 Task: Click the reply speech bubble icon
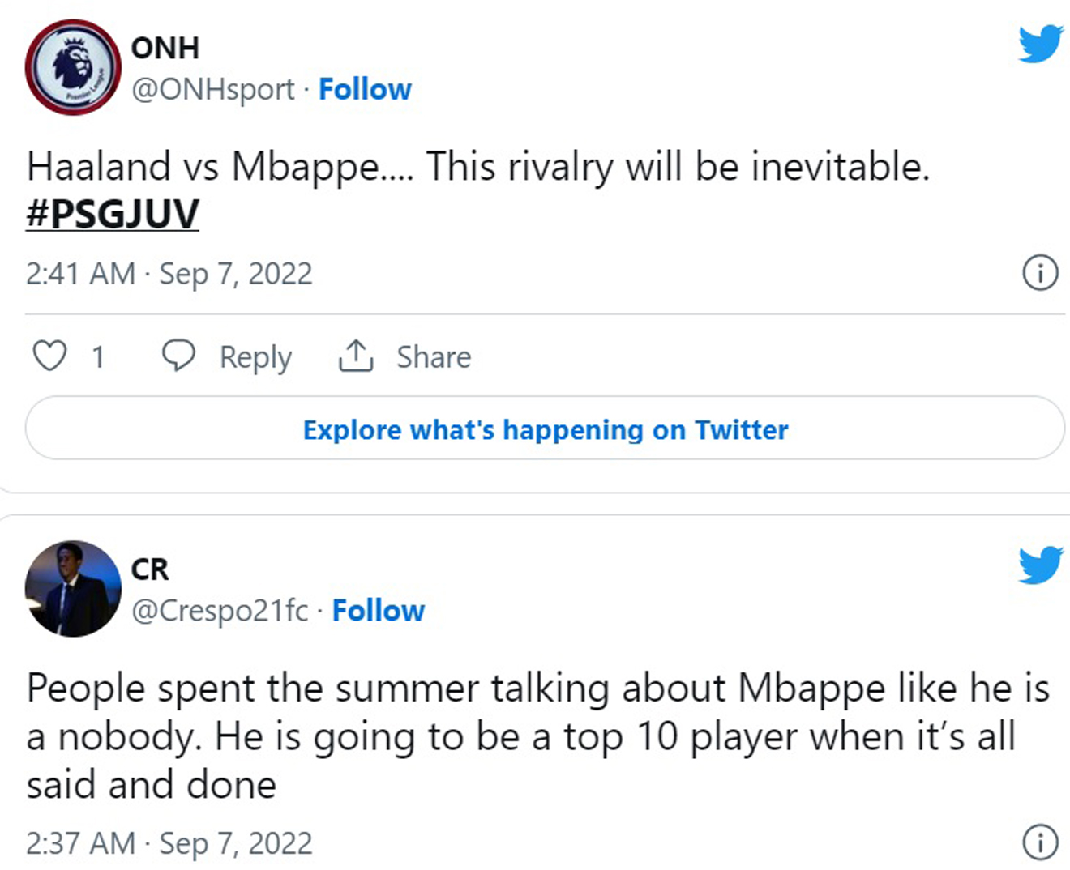coord(178,356)
